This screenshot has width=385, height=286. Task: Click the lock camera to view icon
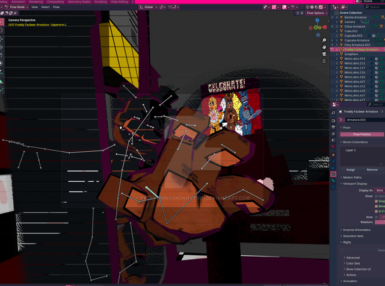click(324, 61)
